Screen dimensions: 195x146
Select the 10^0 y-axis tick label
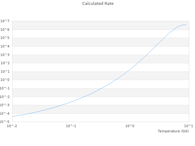[6, 80]
